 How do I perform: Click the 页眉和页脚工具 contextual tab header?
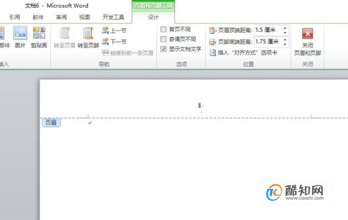point(153,6)
